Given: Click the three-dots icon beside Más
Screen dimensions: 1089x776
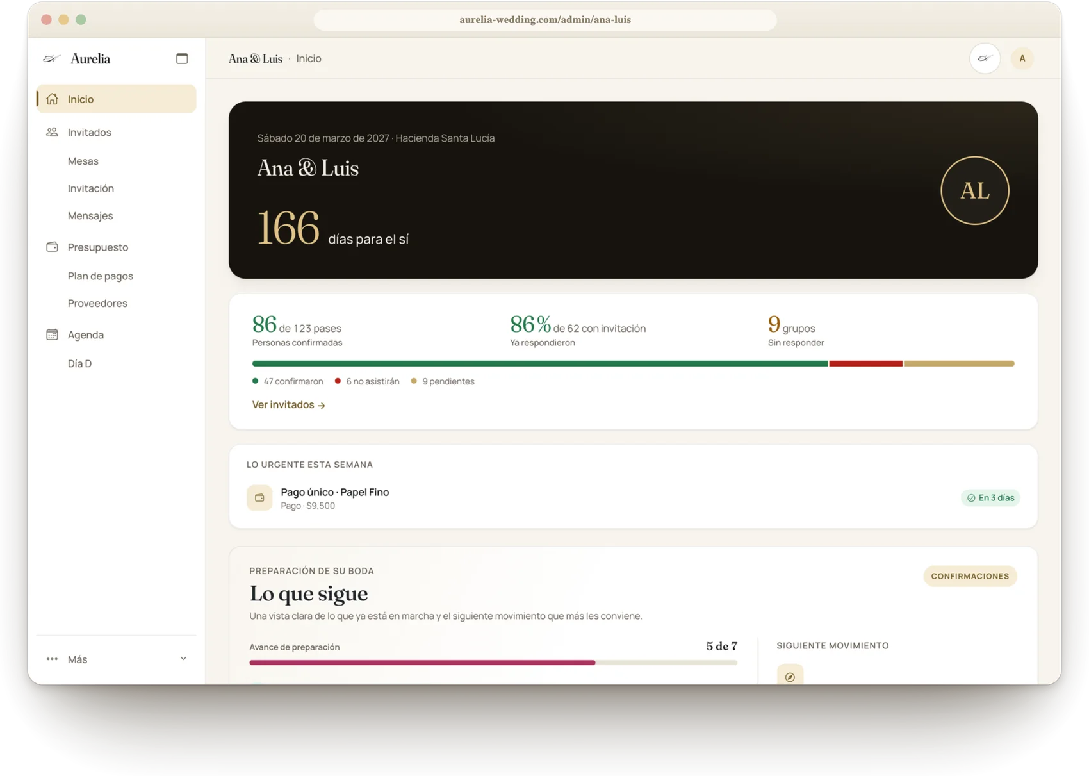Looking at the screenshot, I should click(x=52, y=659).
